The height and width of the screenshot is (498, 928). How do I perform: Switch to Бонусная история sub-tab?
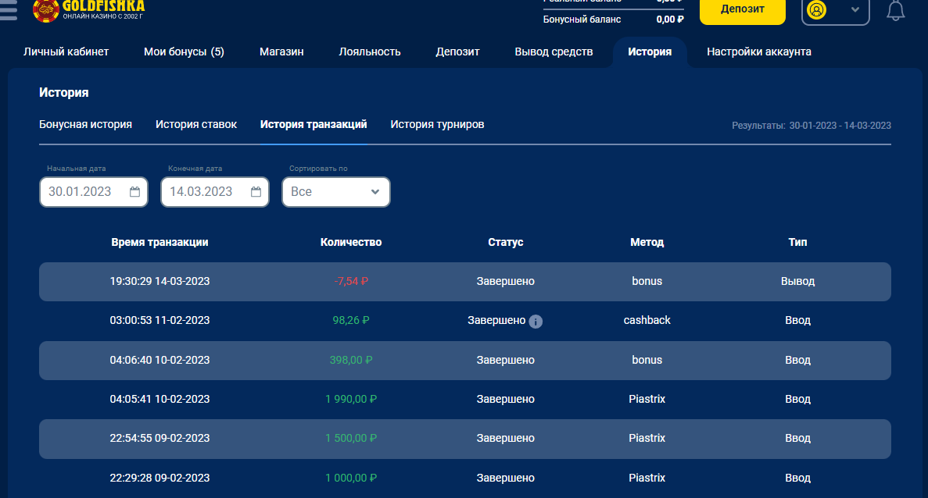pyautogui.click(x=85, y=125)
